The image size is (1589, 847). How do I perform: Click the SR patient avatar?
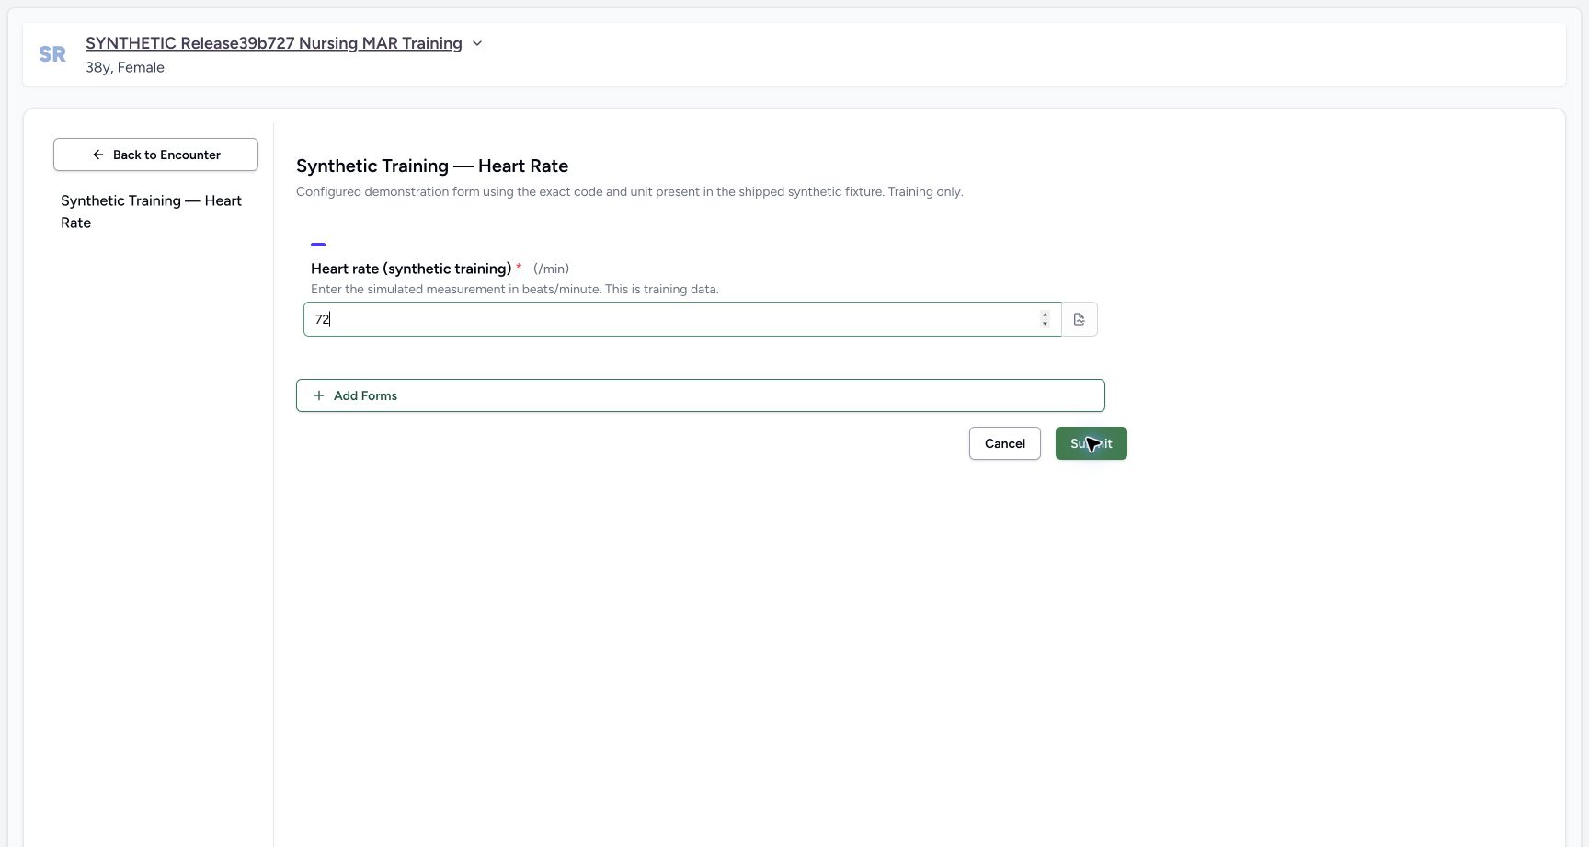[x=52, y=54]
